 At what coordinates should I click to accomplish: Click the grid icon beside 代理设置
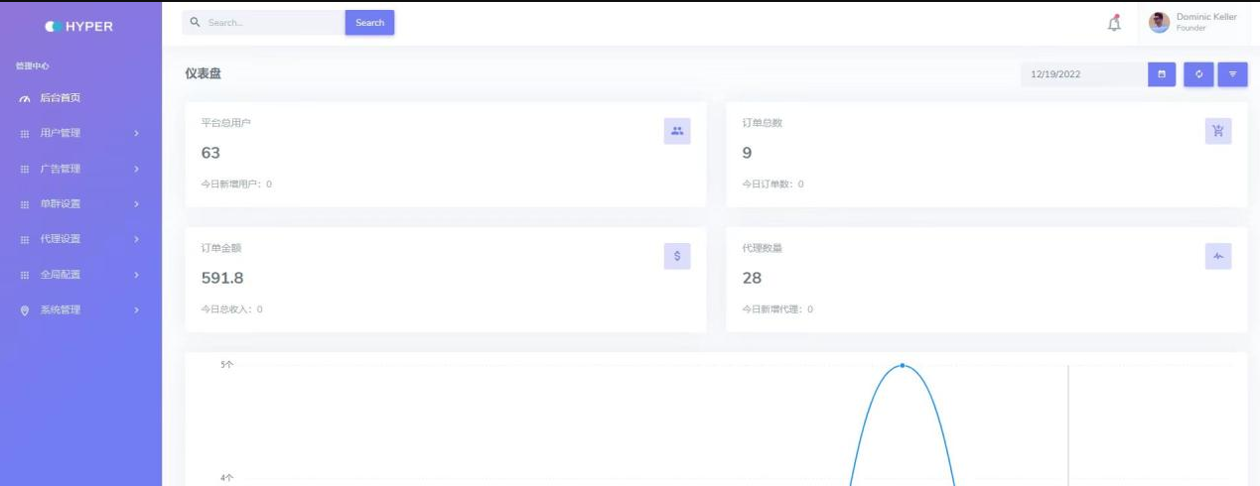[25, 239]
